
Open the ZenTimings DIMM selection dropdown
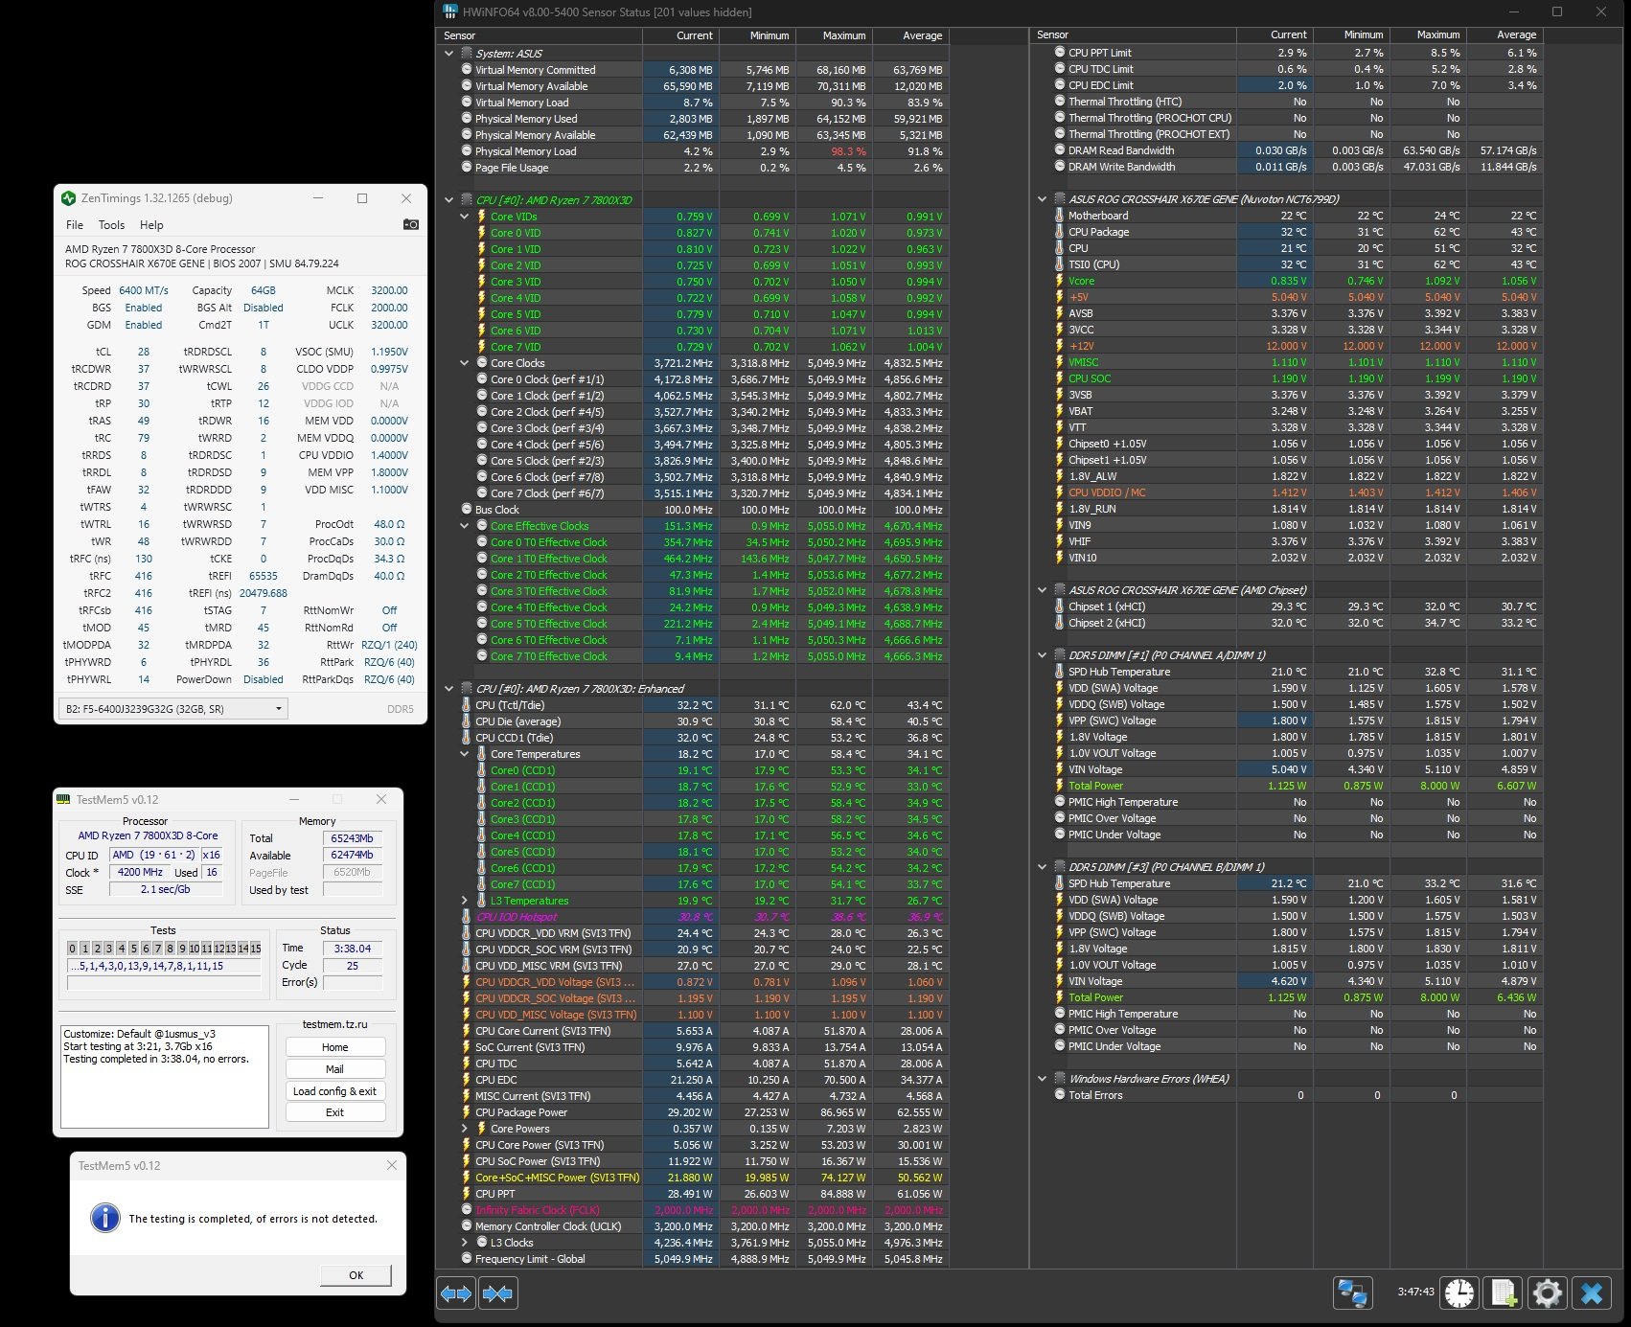coord(173,709)
